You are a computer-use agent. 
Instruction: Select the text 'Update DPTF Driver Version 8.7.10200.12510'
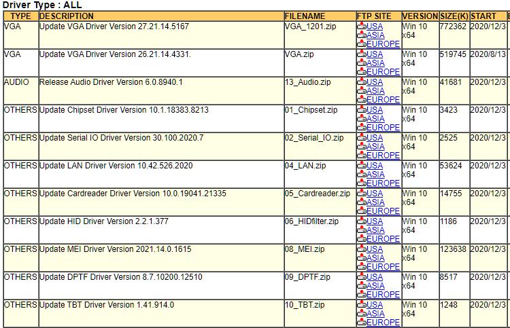(x=121, y=277)
